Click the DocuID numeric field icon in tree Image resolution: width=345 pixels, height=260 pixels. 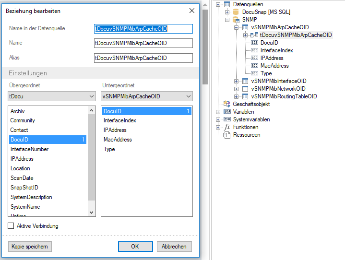(x=254, y=43)
